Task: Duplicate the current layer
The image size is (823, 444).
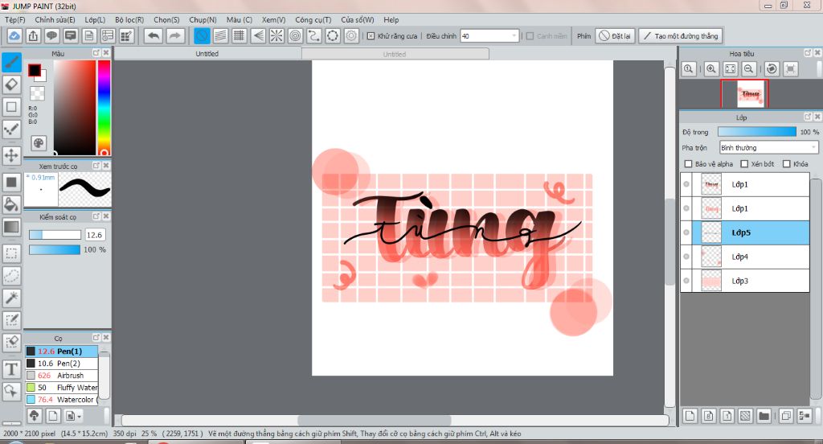Action: click(x=786, y=416)
